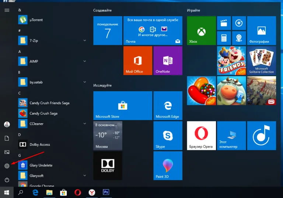The height and width of the screenshot is (198, 283).
Task: Click the Создавайте group header
Action: [102, 10]
